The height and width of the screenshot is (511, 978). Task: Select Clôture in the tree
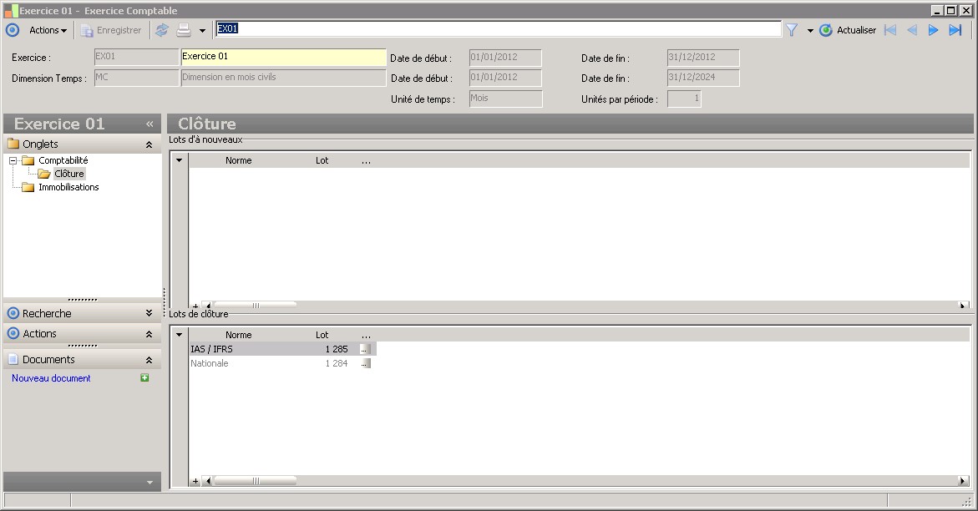tap(68, 174)
